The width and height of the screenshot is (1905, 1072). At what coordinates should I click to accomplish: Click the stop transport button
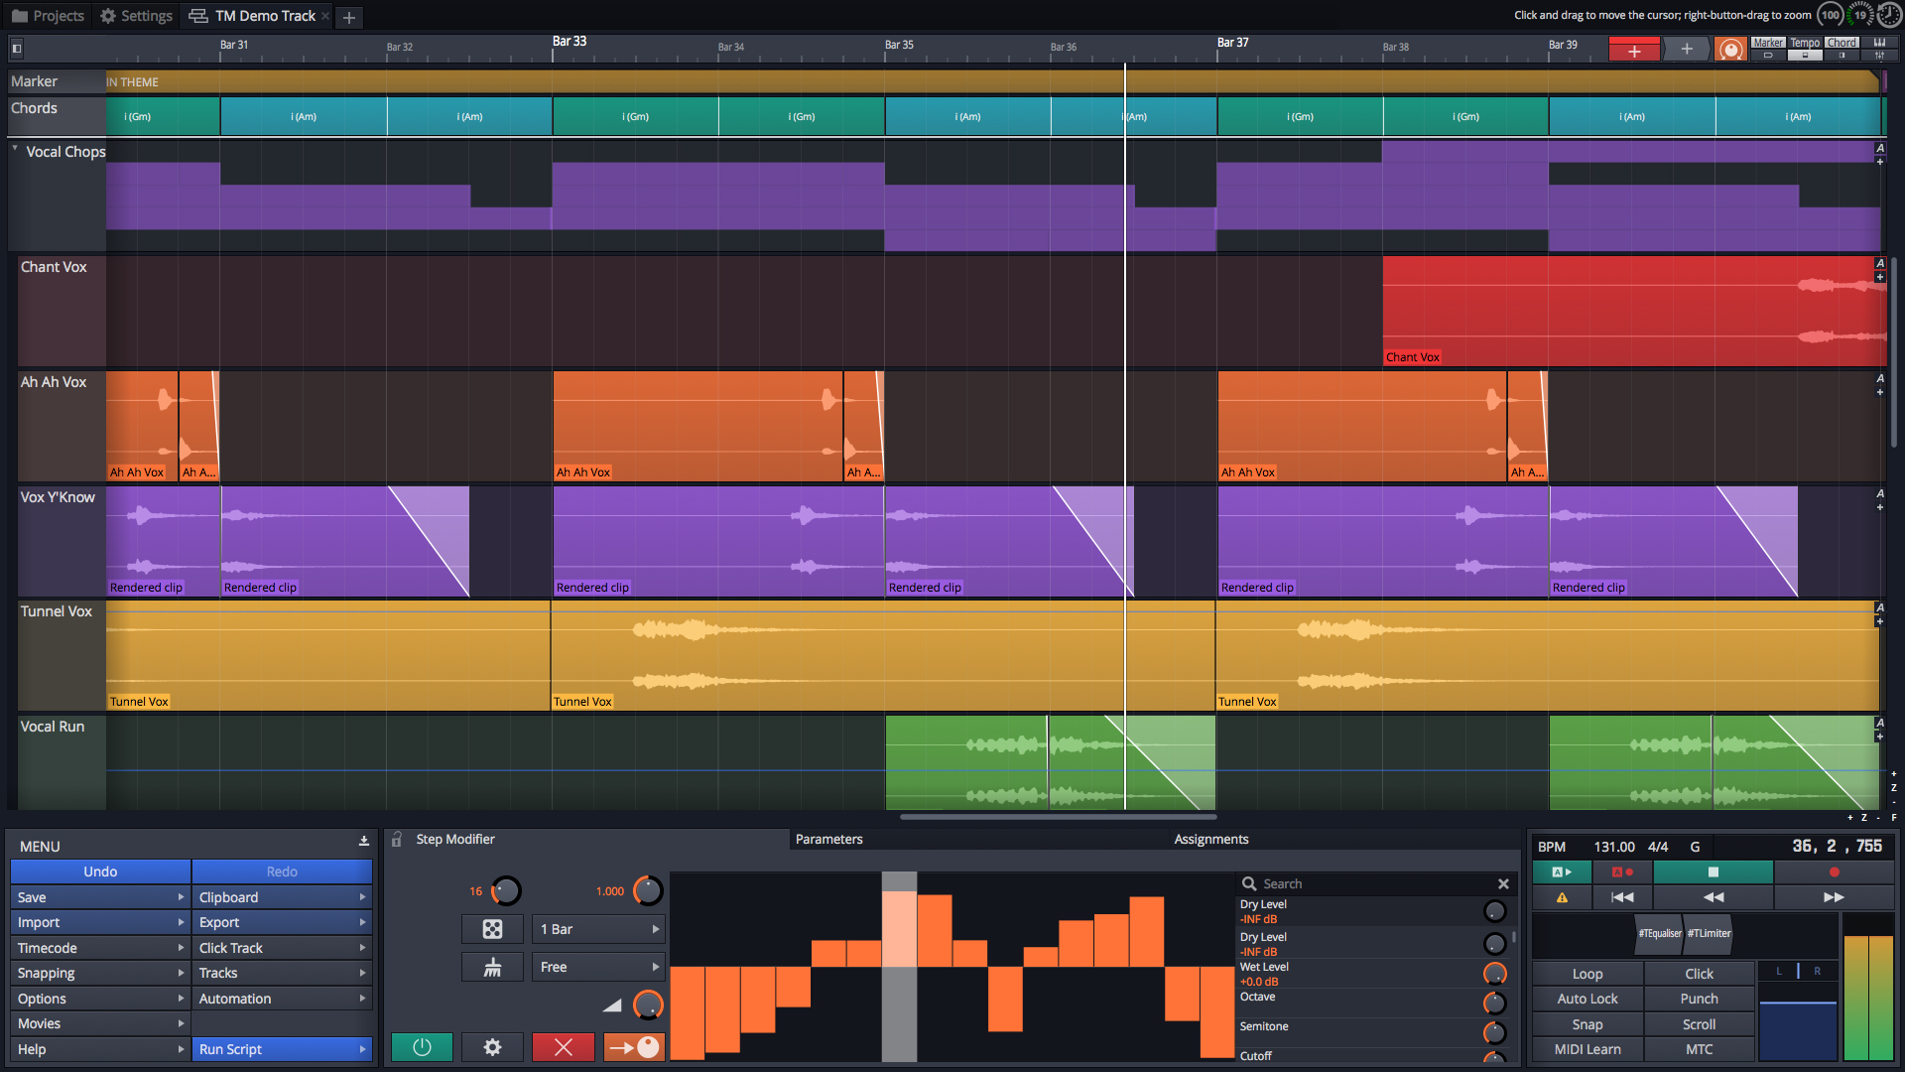1713,872
